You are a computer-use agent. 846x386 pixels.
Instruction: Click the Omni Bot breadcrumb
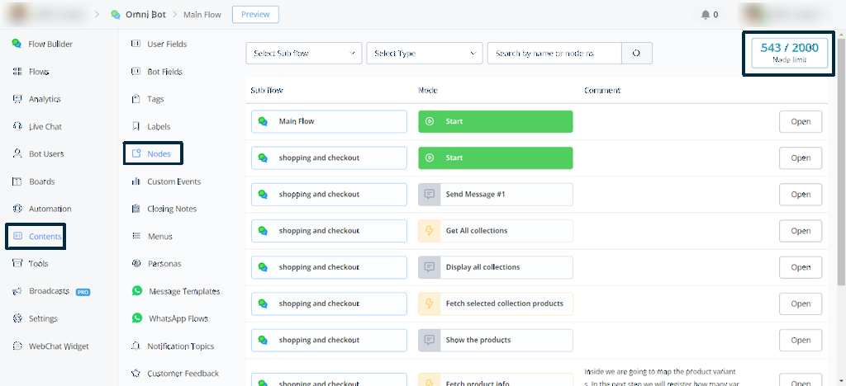pyautogui.click(x=138, y=15)
